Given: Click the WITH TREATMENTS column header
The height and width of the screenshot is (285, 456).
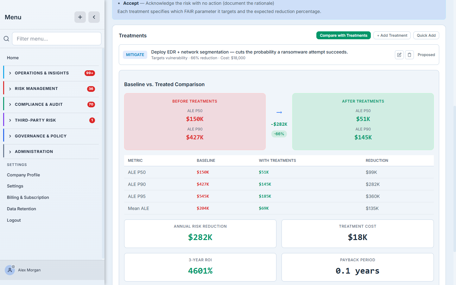Looking at the screenshot, I should coord(277,161).
